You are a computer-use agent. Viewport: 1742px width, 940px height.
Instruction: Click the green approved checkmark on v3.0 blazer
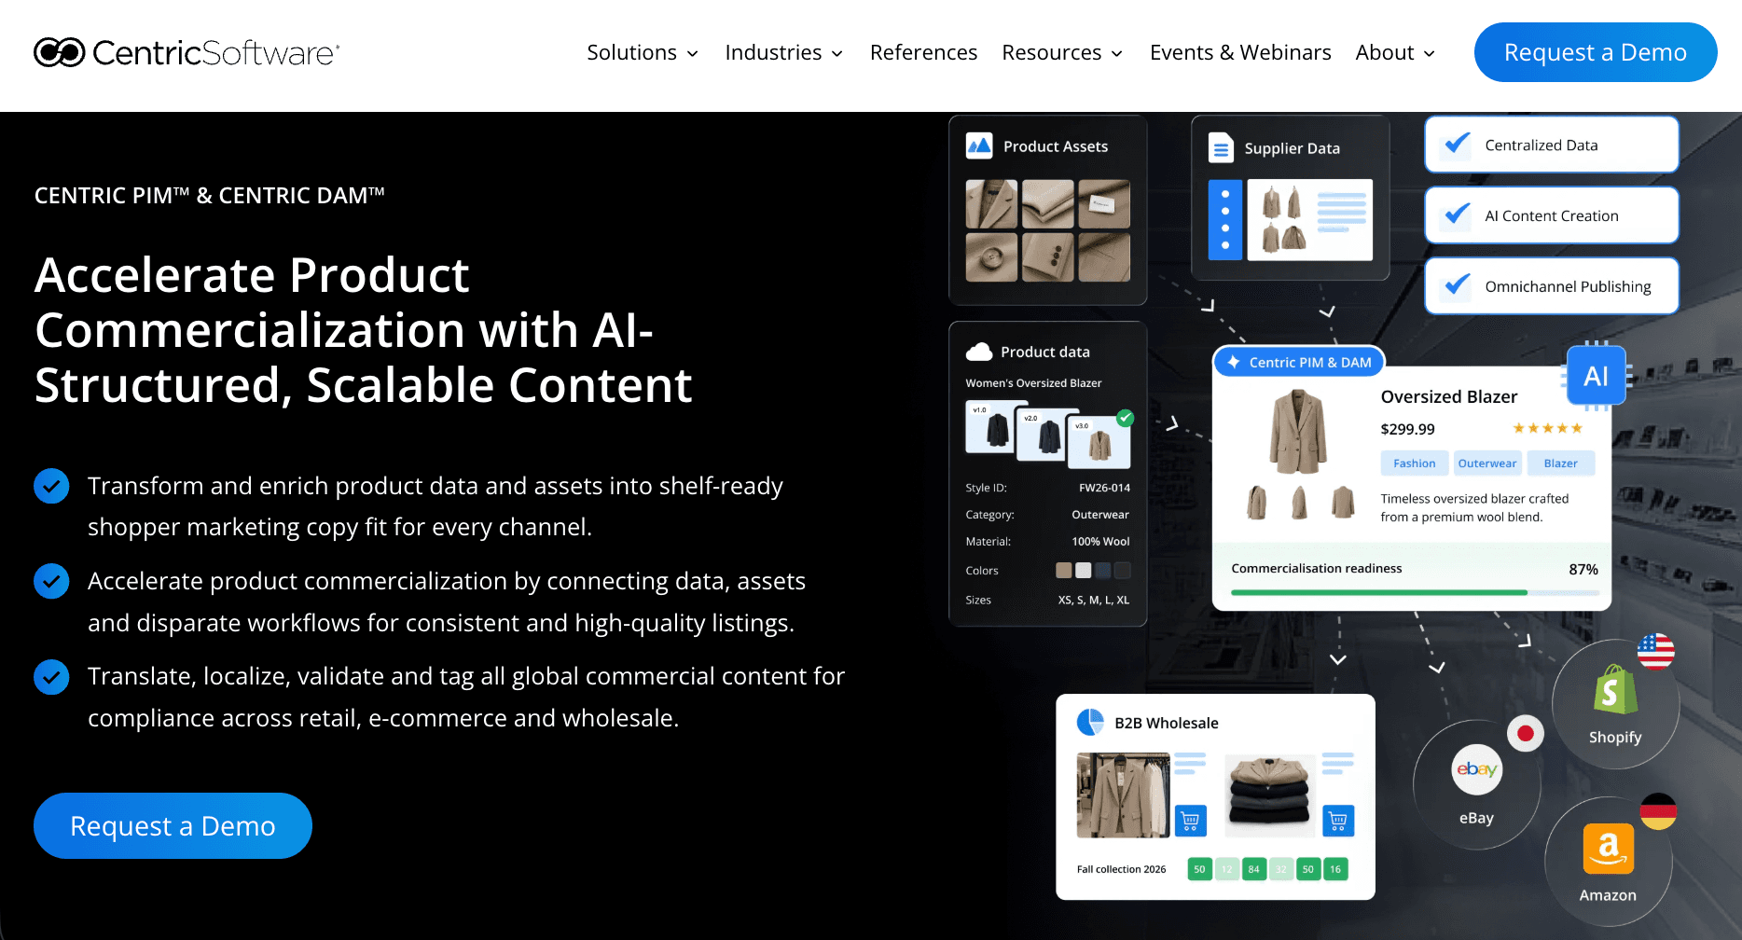pos(1126,418)
